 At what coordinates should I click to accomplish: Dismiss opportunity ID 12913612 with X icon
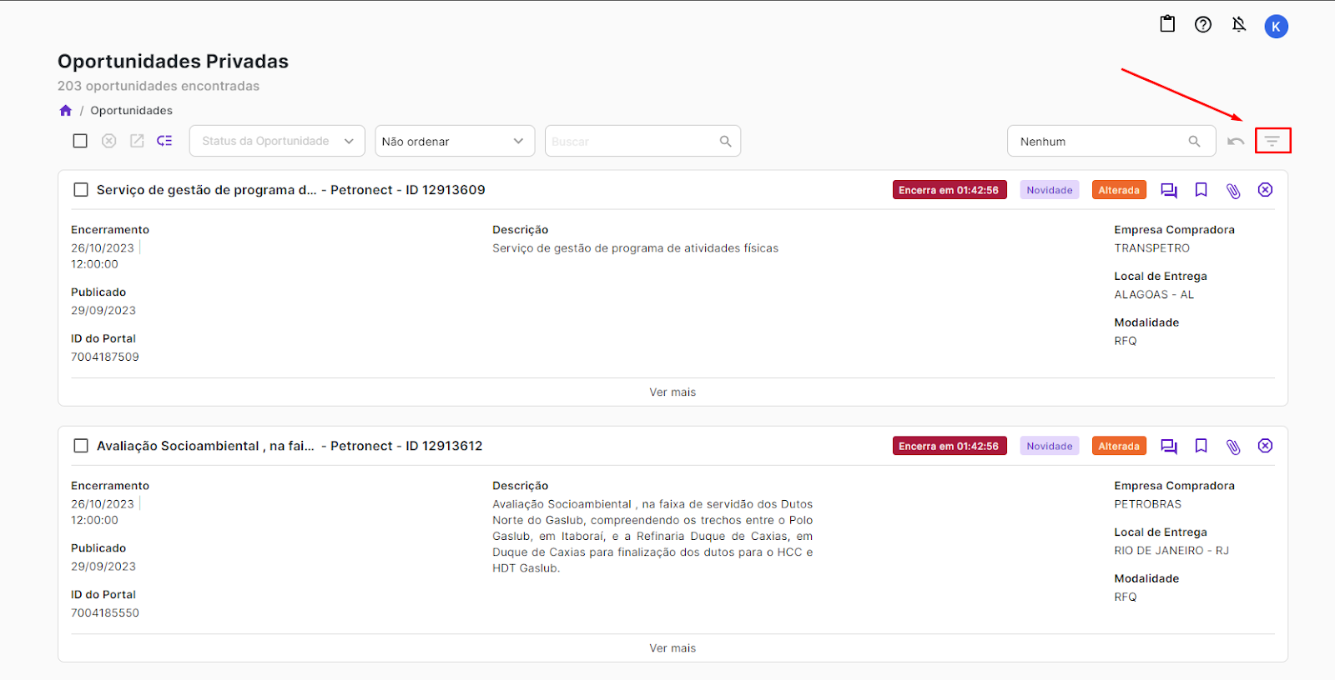coord(1265,446)
